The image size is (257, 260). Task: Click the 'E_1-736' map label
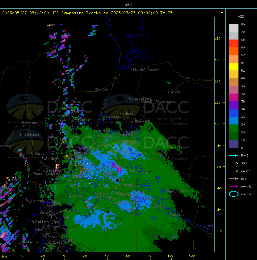[174, 91]
